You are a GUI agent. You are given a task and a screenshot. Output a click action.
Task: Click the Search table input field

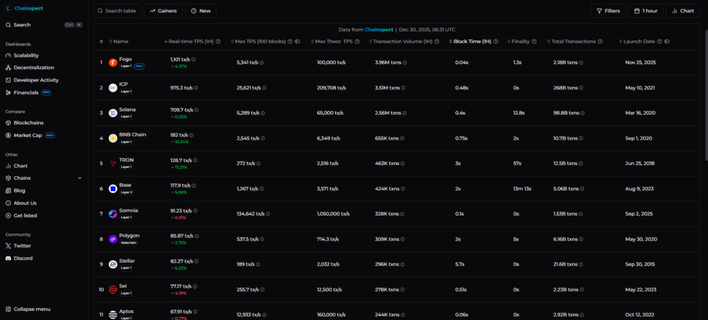point(118,11)
